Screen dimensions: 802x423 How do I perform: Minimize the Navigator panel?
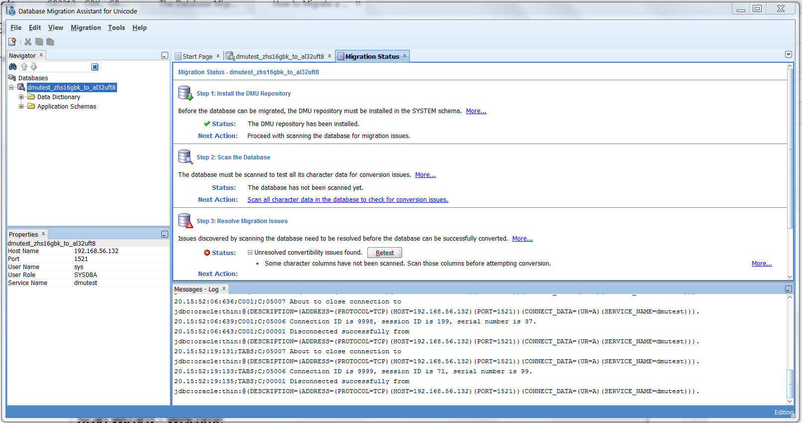pyautogui.click(x=165, y=55)
